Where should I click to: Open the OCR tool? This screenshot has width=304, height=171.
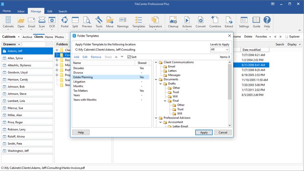[x=52, y=22]
